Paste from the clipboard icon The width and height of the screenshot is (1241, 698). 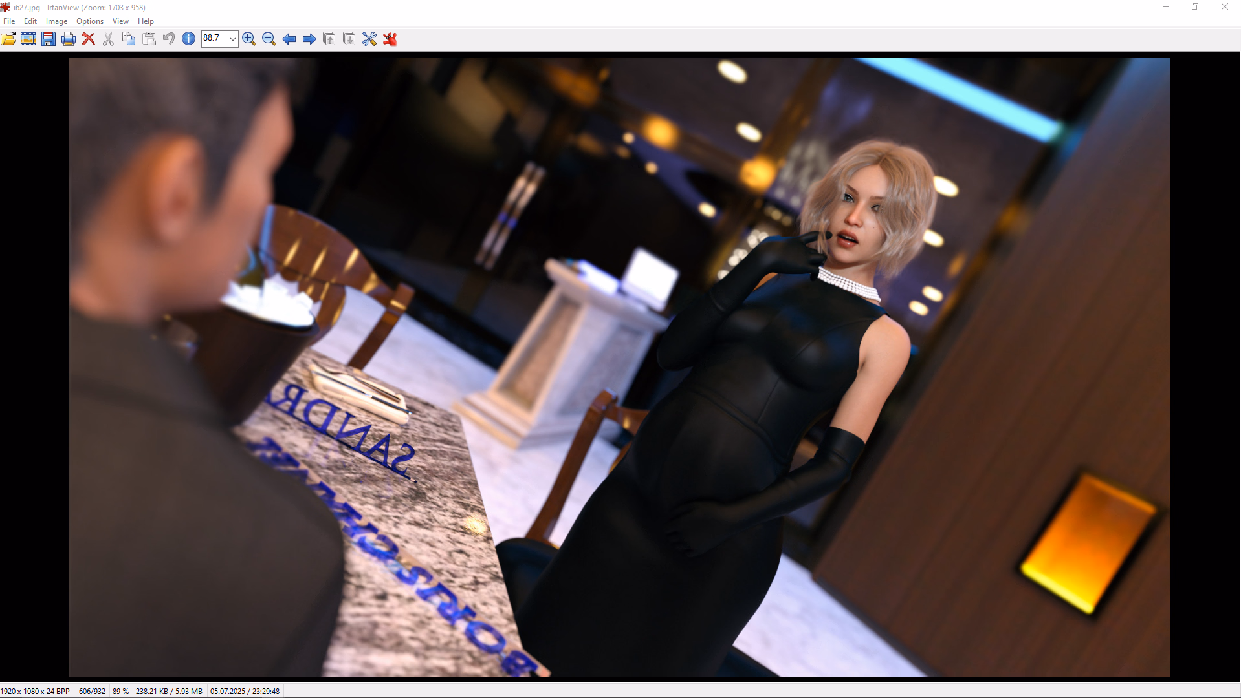point(149,39)
